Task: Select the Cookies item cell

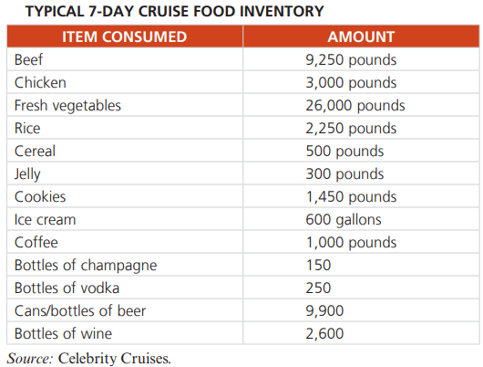Action: click(x=125, y=196)
